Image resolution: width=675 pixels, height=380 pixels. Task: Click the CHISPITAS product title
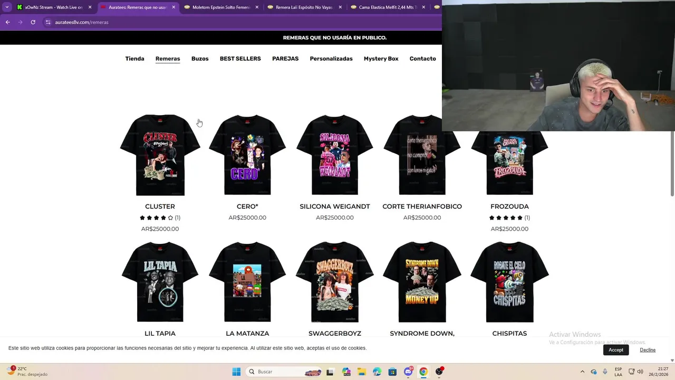[x=509, y=334]
